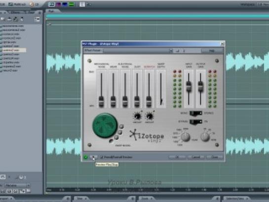
Task: Click the edit file icon in Files panel
Action: click(22, 19)
